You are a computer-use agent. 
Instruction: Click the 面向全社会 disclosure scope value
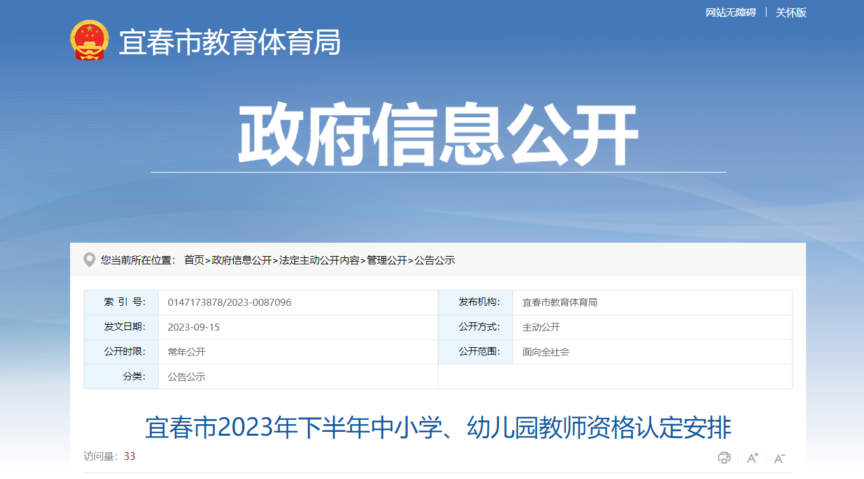tap(546, 352)
